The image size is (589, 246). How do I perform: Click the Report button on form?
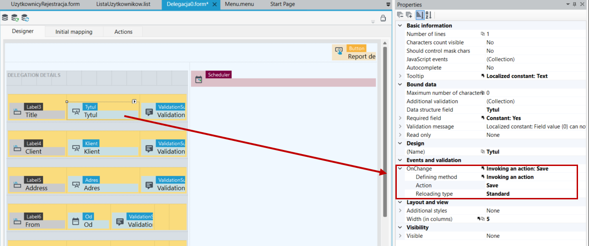coord(354,53)
